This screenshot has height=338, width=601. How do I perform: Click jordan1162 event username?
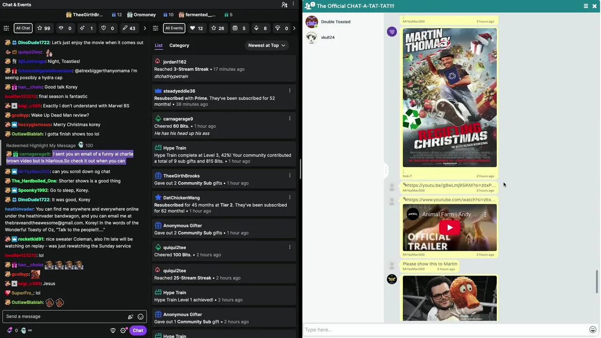pyautogui.click(x=175, y=62)
